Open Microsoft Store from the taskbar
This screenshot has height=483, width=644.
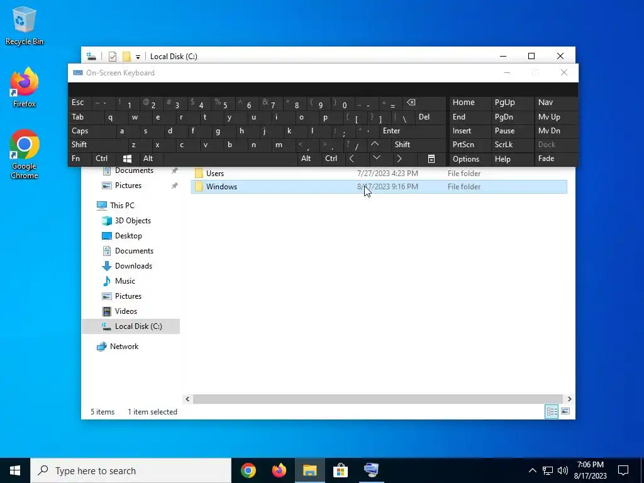click(340, 470)
